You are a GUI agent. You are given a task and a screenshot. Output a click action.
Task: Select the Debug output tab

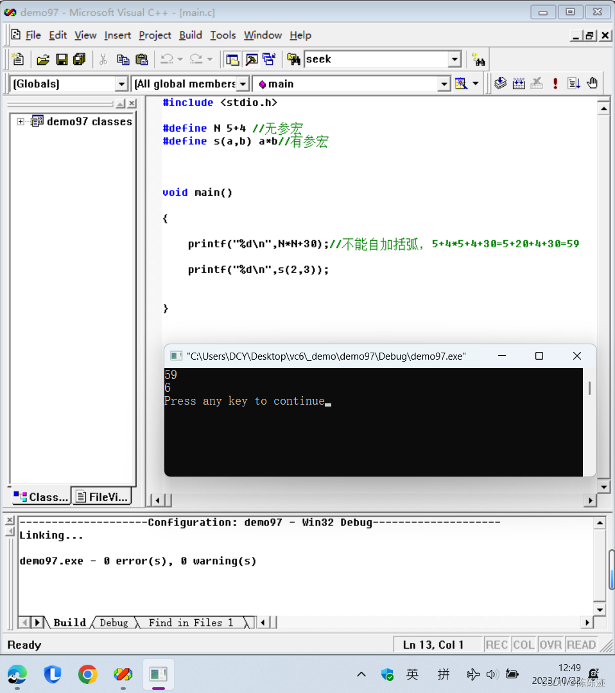[114, 623]
